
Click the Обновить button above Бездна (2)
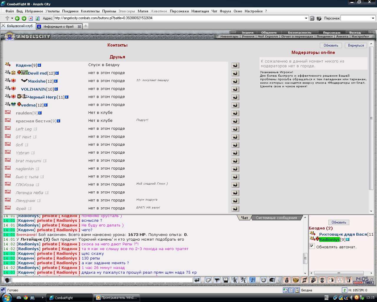(x=339, y=222)
